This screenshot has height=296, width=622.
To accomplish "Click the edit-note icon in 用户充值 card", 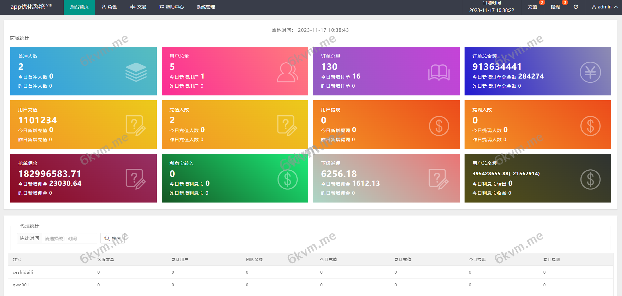I will click(136, 125).
